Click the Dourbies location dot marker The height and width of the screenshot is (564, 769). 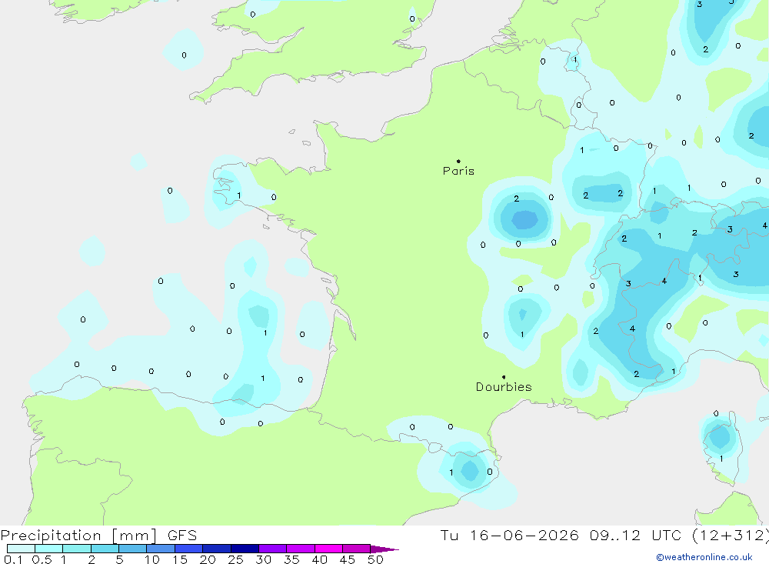504,377
